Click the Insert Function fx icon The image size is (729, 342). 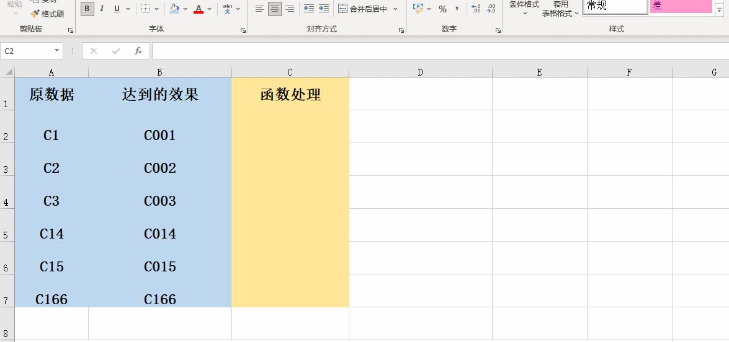138,51
